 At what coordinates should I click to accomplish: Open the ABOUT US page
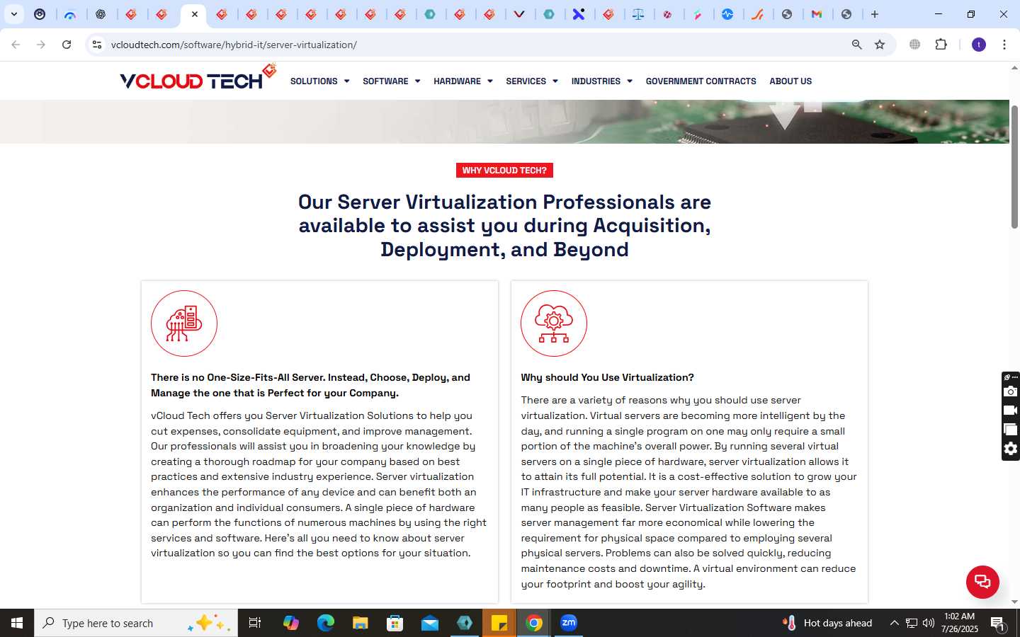790,81
